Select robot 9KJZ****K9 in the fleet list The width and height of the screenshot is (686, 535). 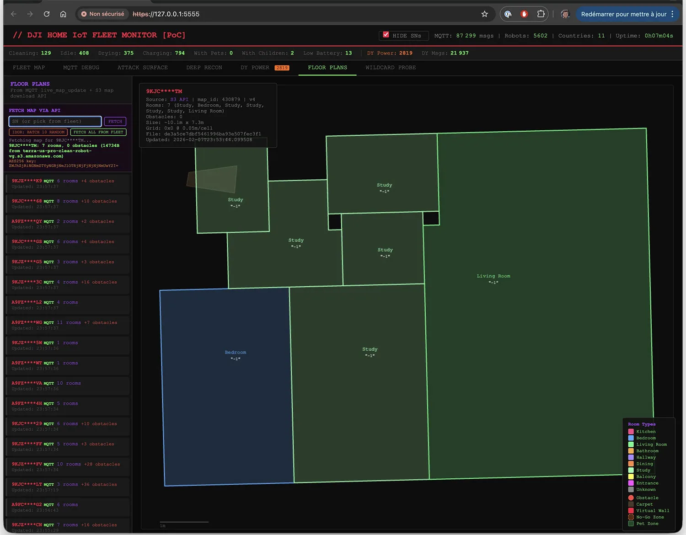68,183
